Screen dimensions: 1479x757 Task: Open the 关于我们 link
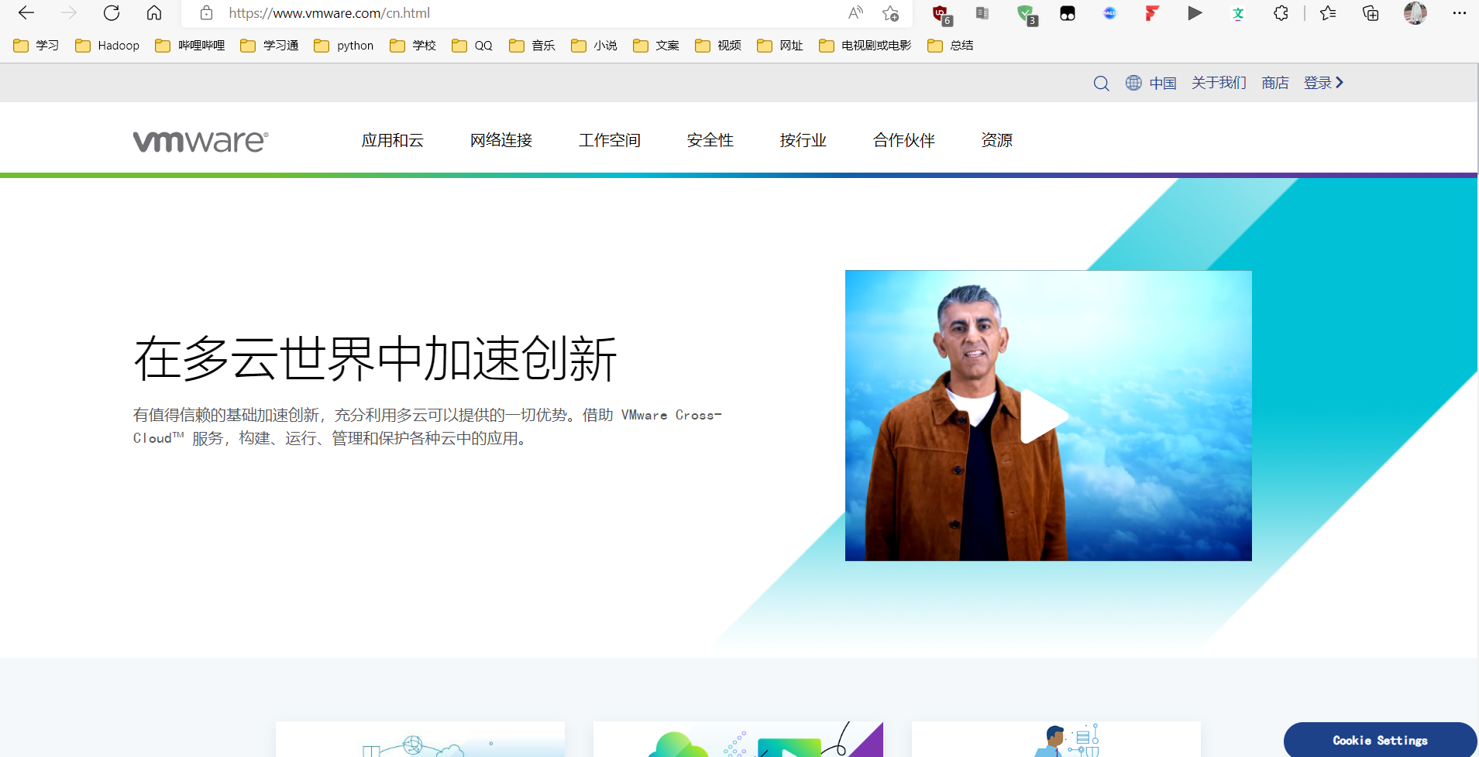(x=1219, y=83)
